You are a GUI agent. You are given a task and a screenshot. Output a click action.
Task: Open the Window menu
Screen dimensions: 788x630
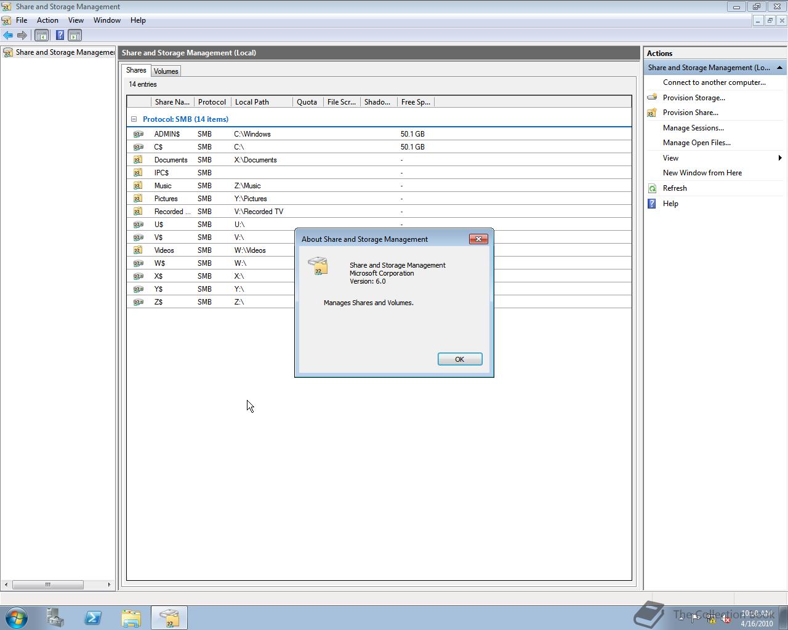tap(107, 20)
